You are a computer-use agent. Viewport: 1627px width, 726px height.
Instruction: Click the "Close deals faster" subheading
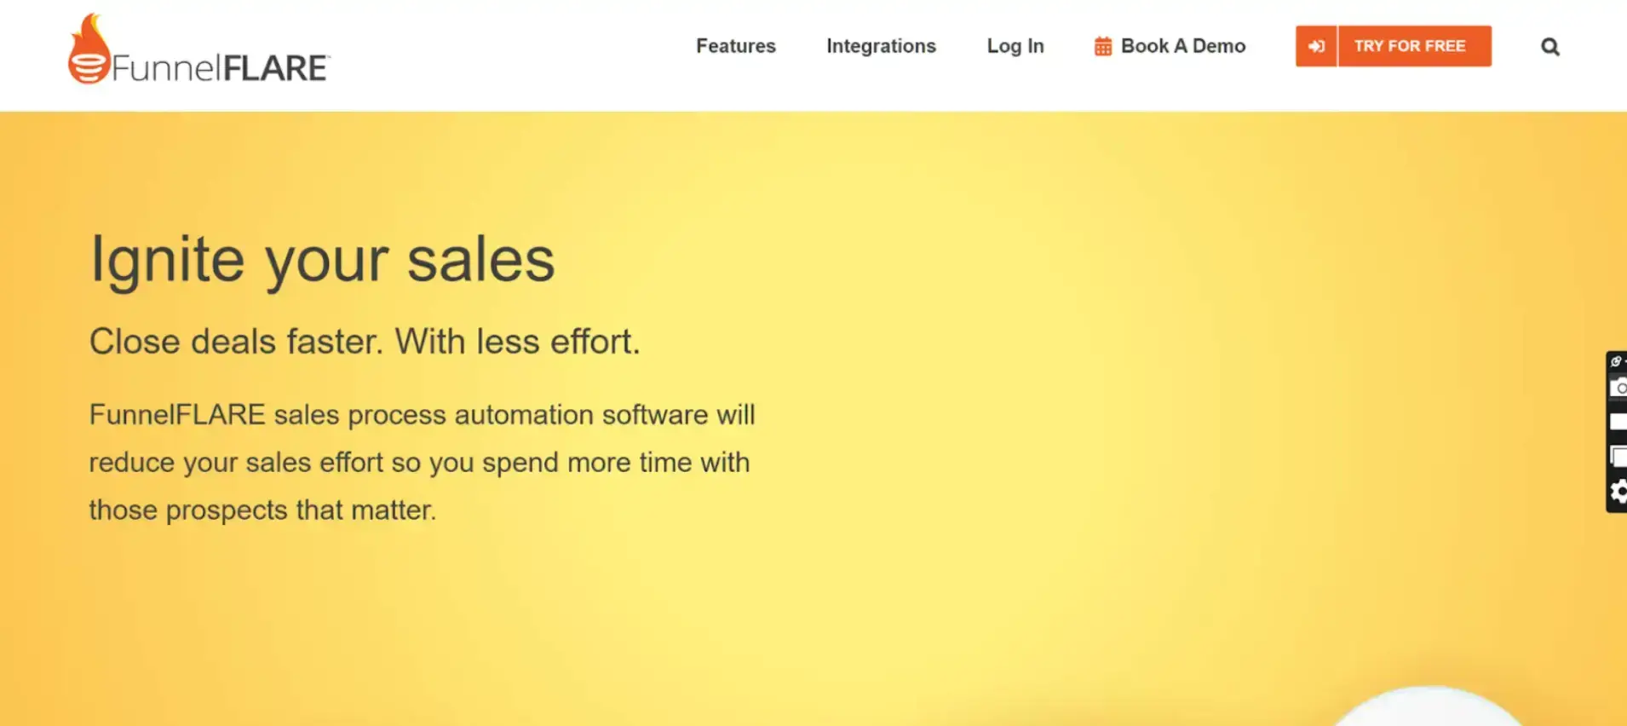coord(365,342)
